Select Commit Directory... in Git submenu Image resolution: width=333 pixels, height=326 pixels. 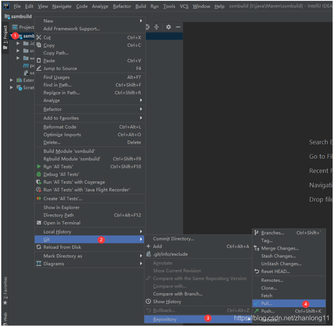[198, 238]
